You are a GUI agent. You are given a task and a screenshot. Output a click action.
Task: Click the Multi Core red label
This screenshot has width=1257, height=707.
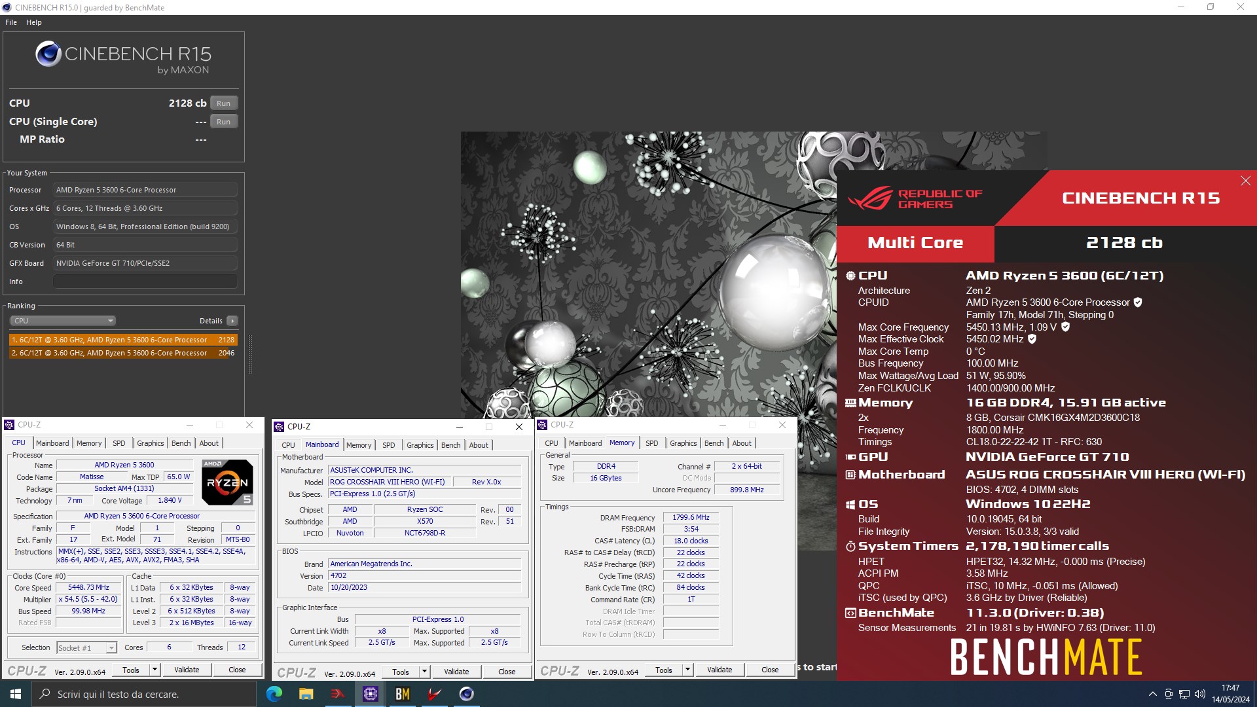coord(915,243)
